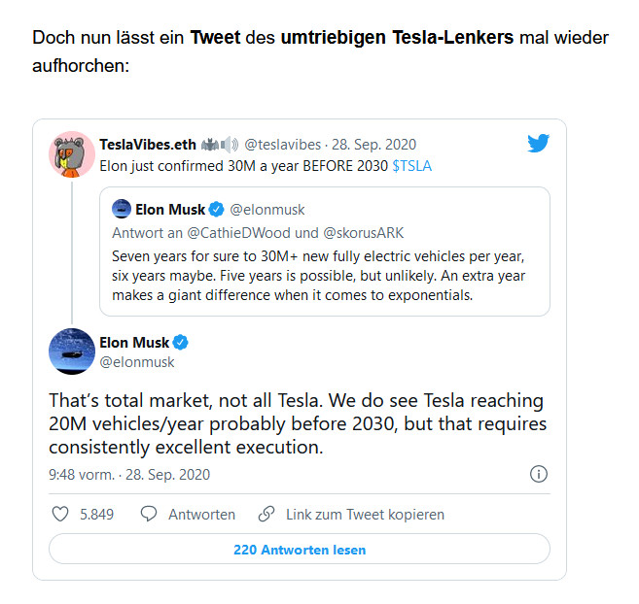The width and height of the screenshot is (639, 604).
Task: Click Link zum Tweet kopieren
Action: (x=365, y=514)
